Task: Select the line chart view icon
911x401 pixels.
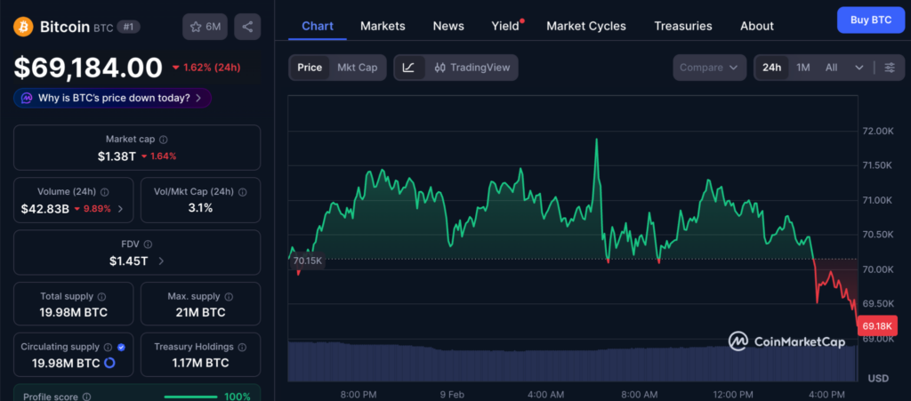Action: [x=408, y=68]
